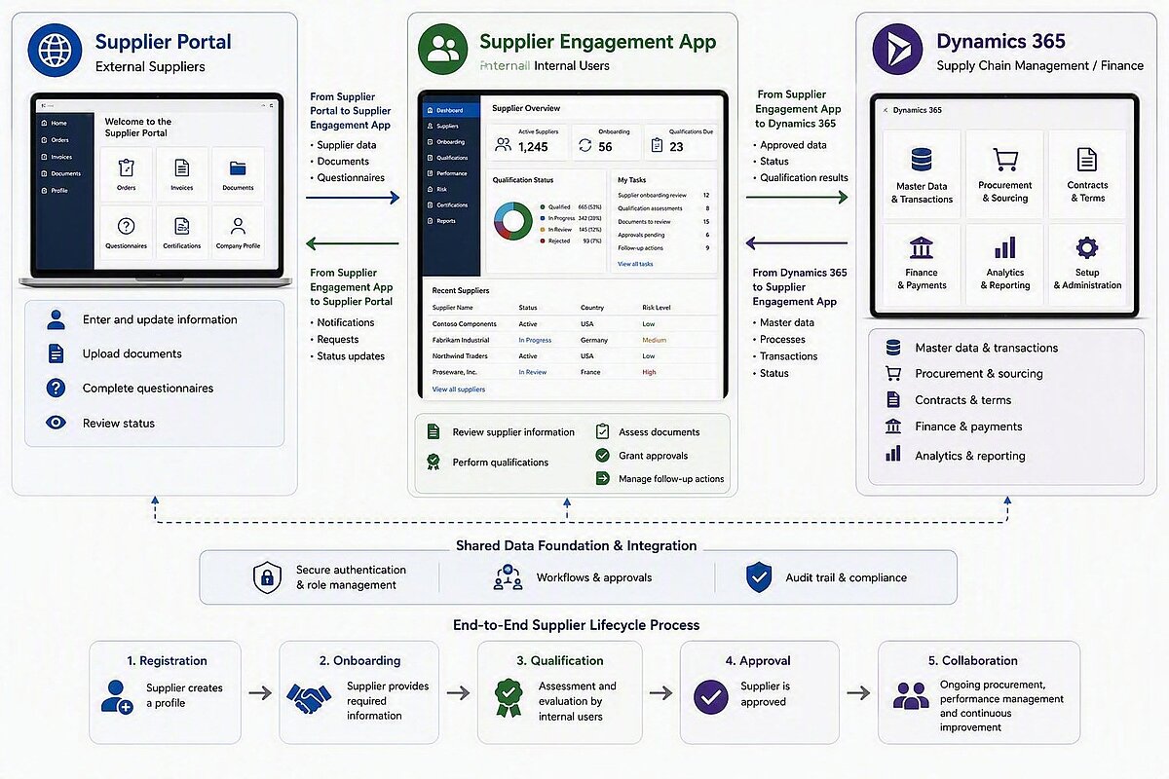Select Performance in Engagement App sidebar
This screenshot has width=1169, height=779.
(451, 173)
